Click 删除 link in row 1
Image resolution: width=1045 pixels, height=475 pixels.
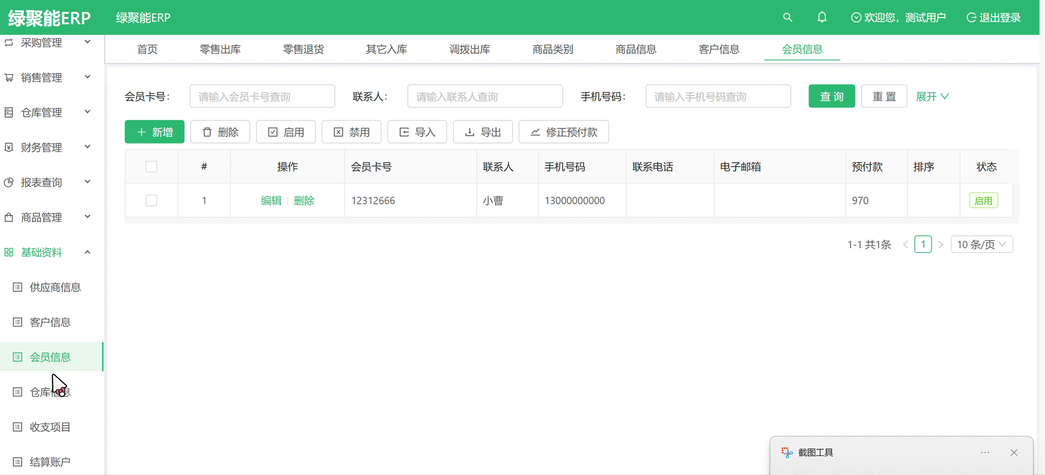coord(304,200)
